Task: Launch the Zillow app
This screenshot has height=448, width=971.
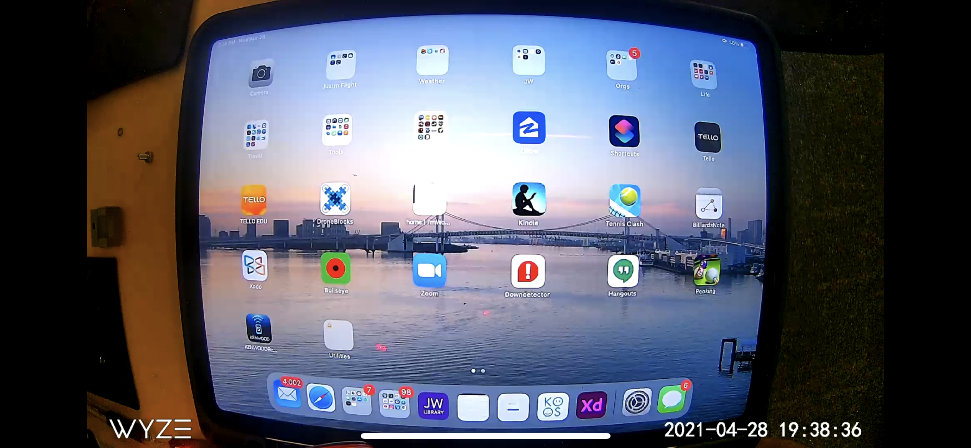Action: coord(529,128)
